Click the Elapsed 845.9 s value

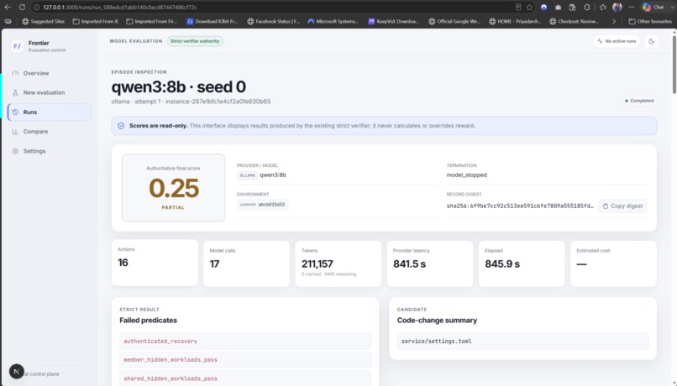(502, 264)
